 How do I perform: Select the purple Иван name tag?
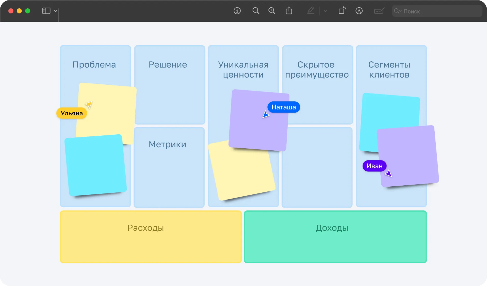coord(374,166)
